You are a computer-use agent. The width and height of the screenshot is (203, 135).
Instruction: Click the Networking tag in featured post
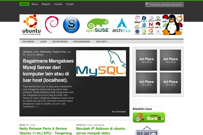pyautogui.click(x=45, y=52)
